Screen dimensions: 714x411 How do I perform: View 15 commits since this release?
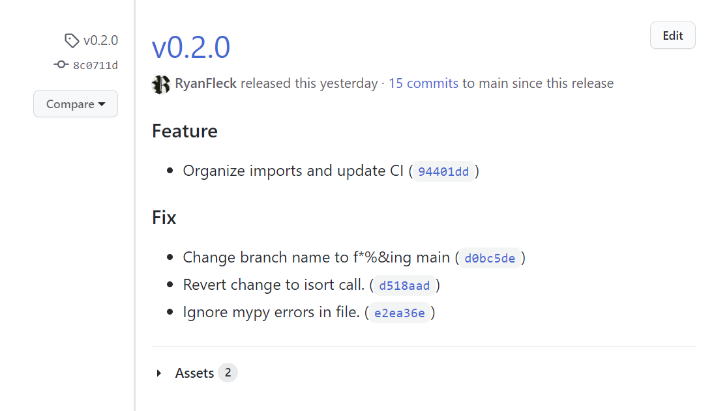click(424, 83)
